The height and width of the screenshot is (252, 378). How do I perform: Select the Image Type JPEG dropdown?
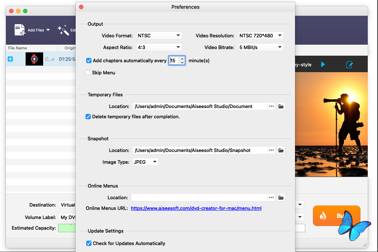pyautogui.click(x=145, y=162)
